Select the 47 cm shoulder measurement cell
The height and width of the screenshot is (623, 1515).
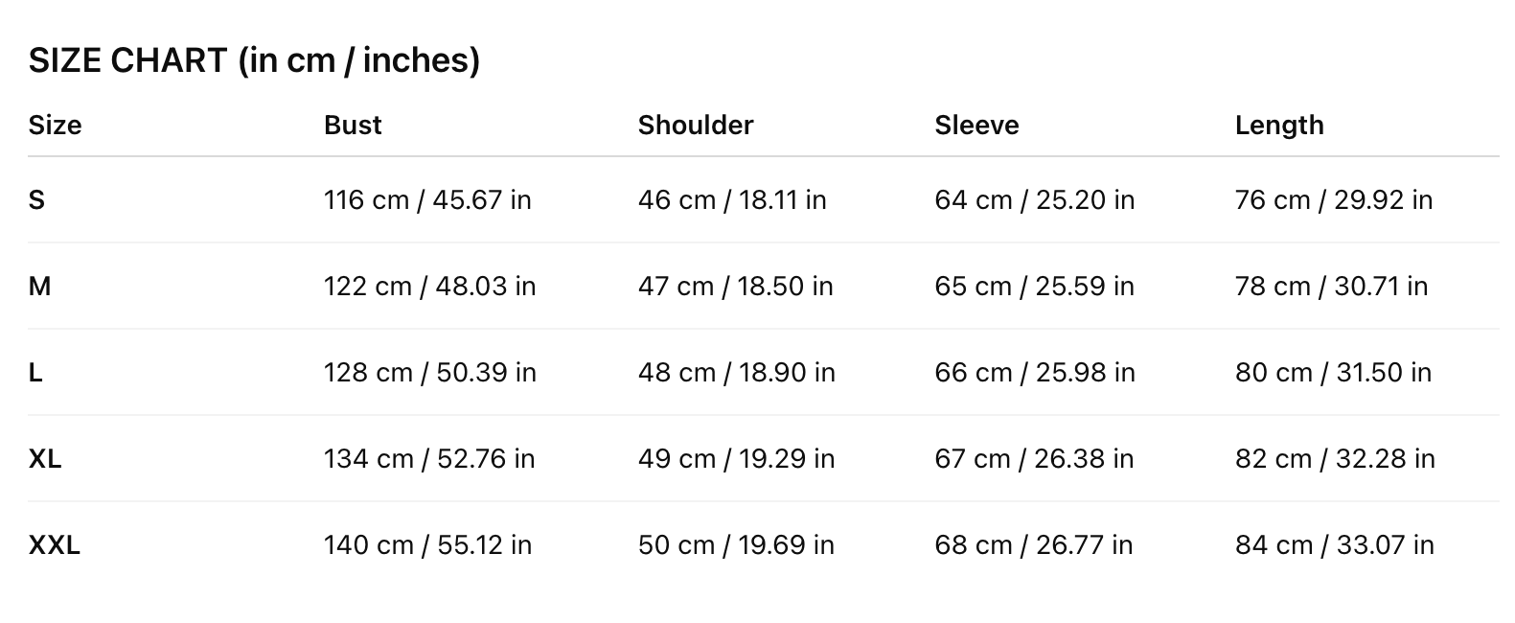pos(735,287)
